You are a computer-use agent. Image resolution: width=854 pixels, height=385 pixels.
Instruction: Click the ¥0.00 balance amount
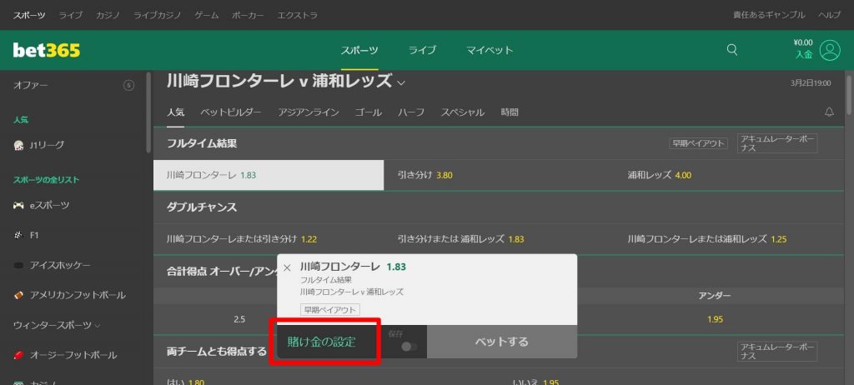(803, 42)
